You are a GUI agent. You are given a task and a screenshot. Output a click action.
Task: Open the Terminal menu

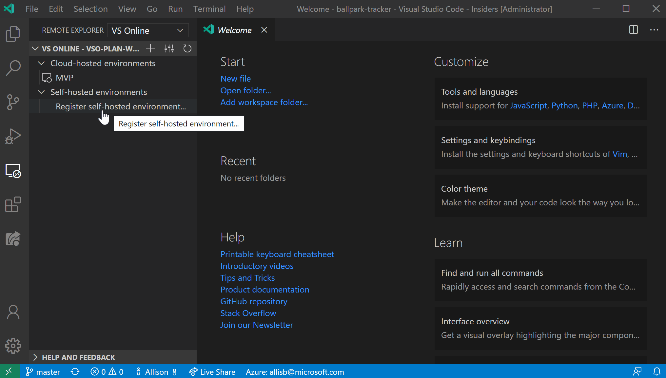coord(209,9)
